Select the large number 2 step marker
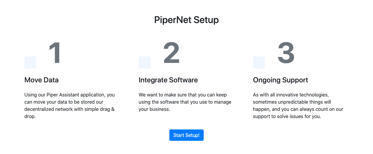This screenshot has width=373, height=154. click(171, 53)
